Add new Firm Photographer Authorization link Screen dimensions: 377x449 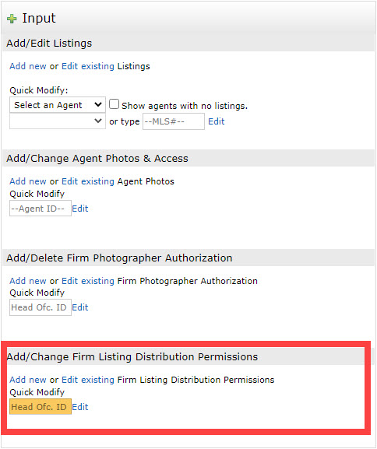[28, 281]
